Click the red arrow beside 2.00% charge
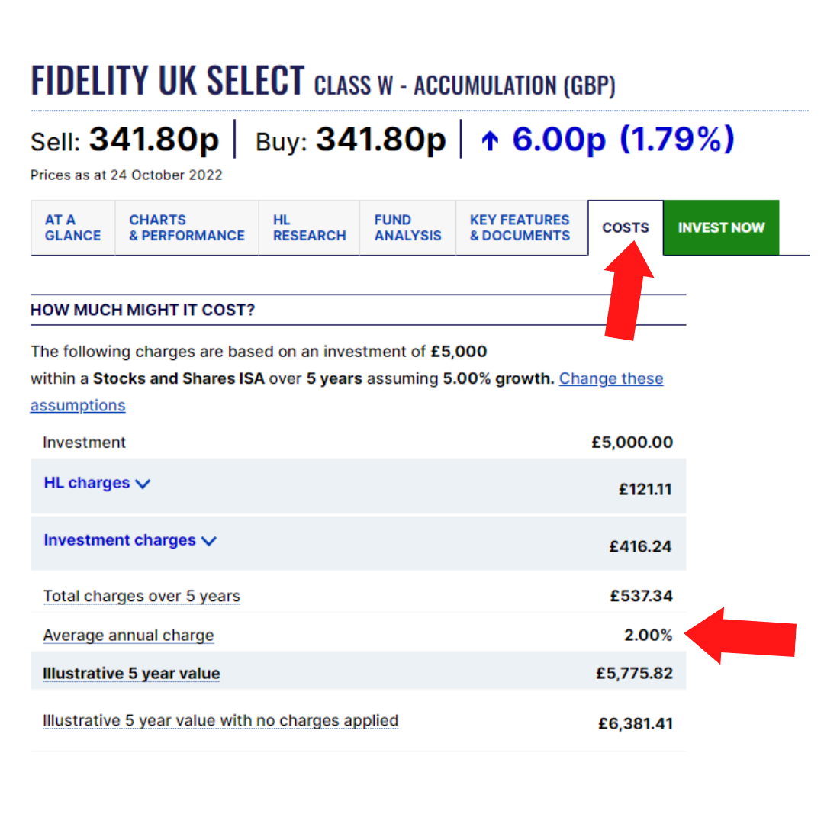This screenshot has width=824, height=824. [744, 636]
